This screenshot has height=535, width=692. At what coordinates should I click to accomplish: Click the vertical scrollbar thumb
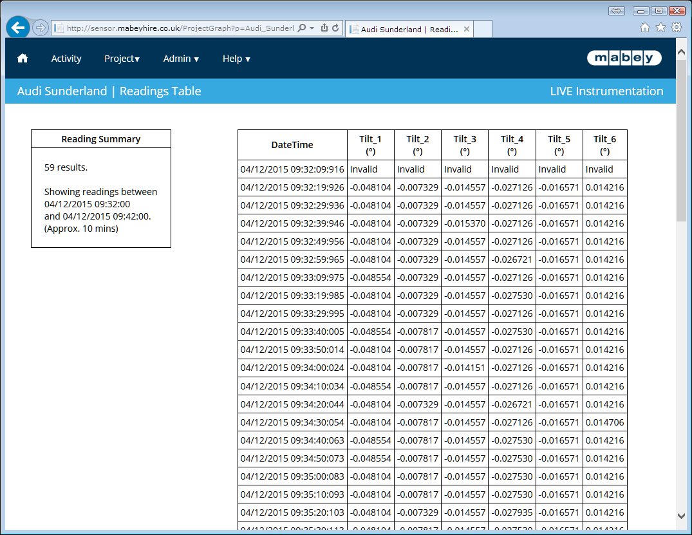click(x=682, y=141)
